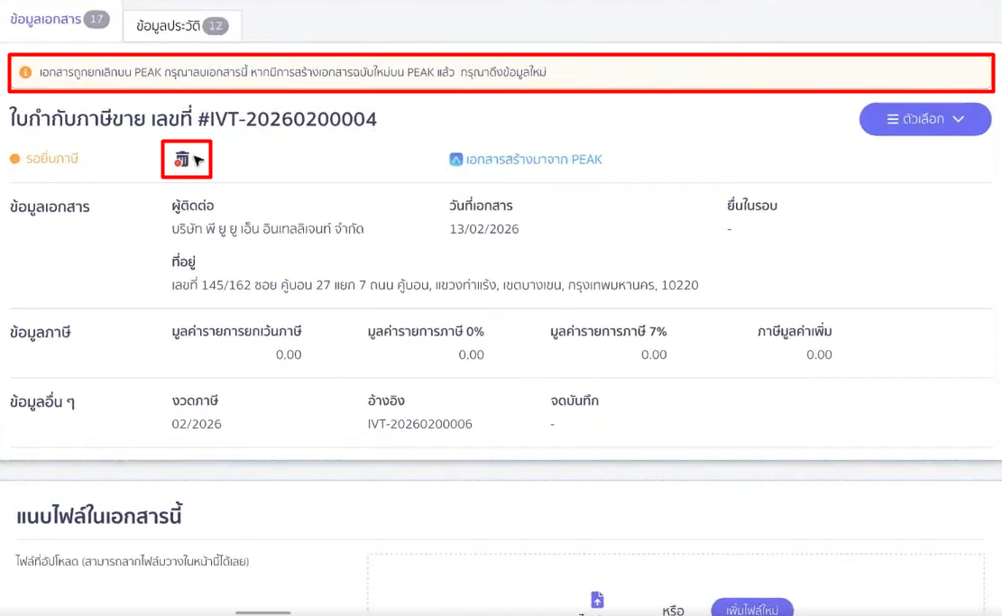Click the มูลค่ารายการยกเว้นภาษี label

[x=236, y=332]
